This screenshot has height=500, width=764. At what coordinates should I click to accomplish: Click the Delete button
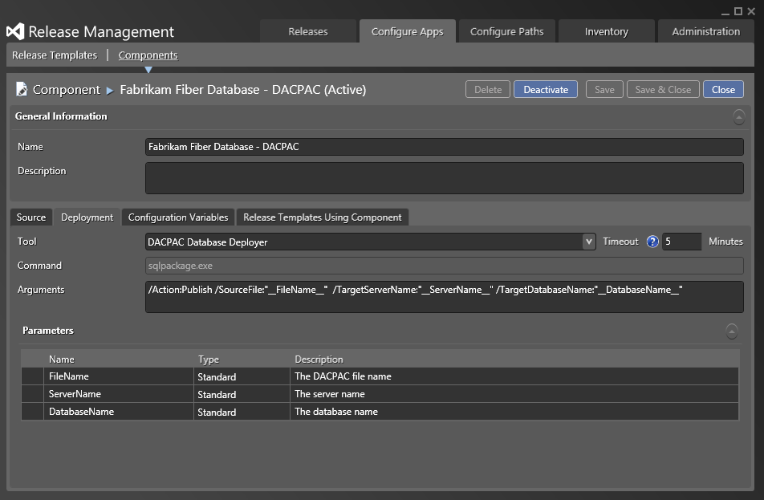pos(488,90)
